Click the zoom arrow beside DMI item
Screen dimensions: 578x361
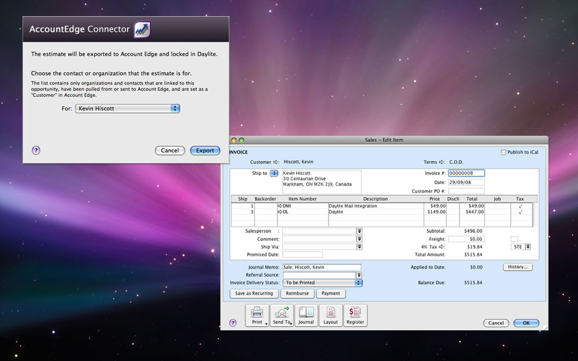[x=280, y=206]
